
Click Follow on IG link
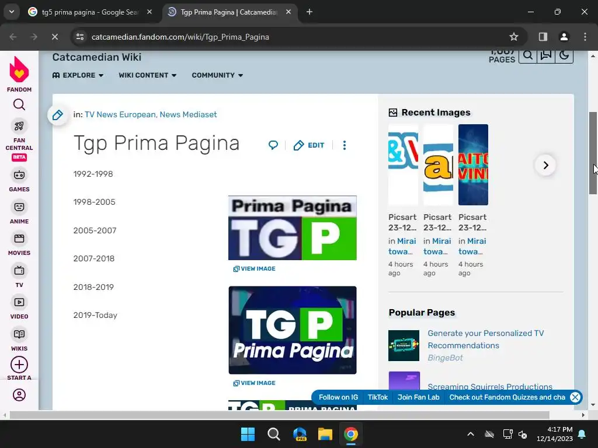click(338, 397)
